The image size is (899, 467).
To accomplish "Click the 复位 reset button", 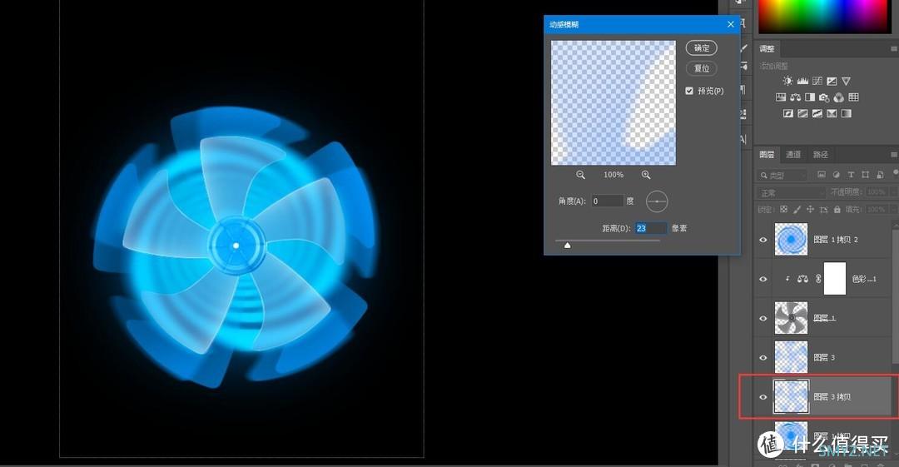I will 701,68.
